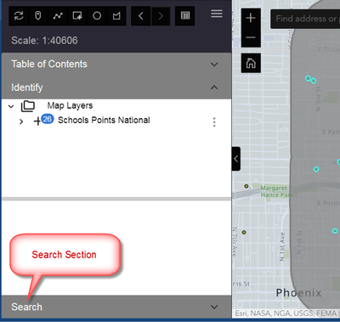Viewport: 340px width, 322px height.
Task: Collapse the side panel with arrow handle
Action: (x=236, y=159)
